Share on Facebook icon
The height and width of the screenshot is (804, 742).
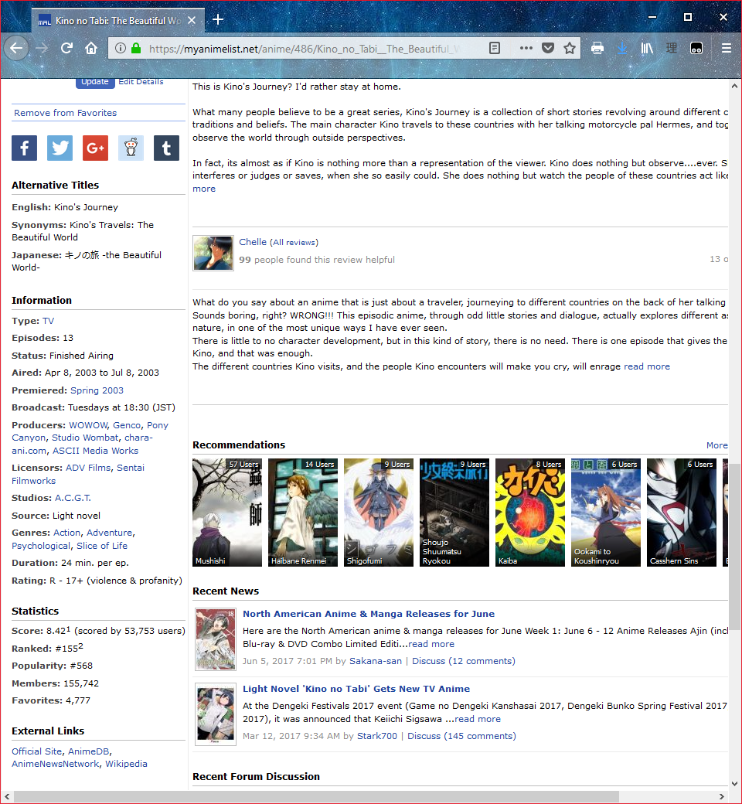[x=24, y=148]
